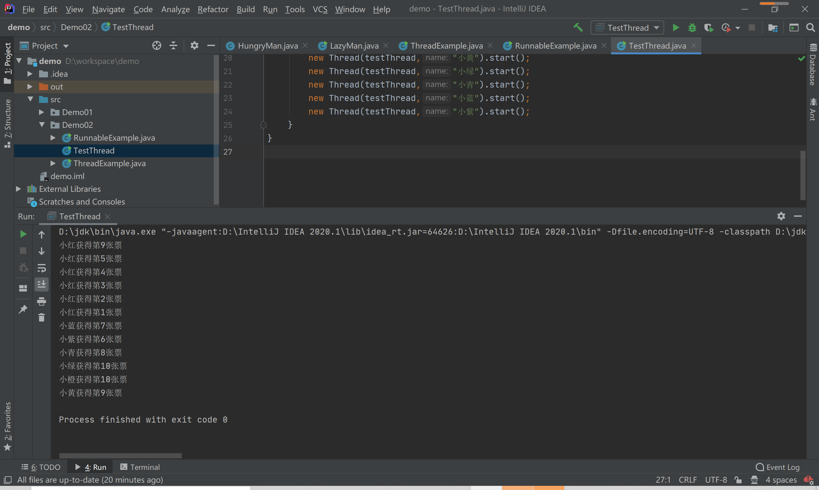Open the Project Structure icon

point(773,27)
